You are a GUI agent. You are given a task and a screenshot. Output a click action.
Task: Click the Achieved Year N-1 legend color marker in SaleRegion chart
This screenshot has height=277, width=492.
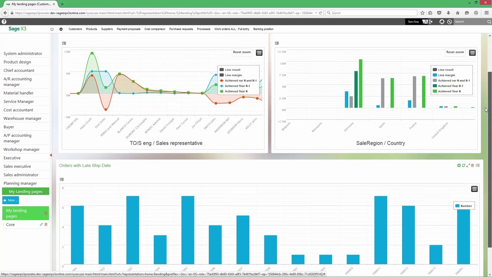pos(435,86)
